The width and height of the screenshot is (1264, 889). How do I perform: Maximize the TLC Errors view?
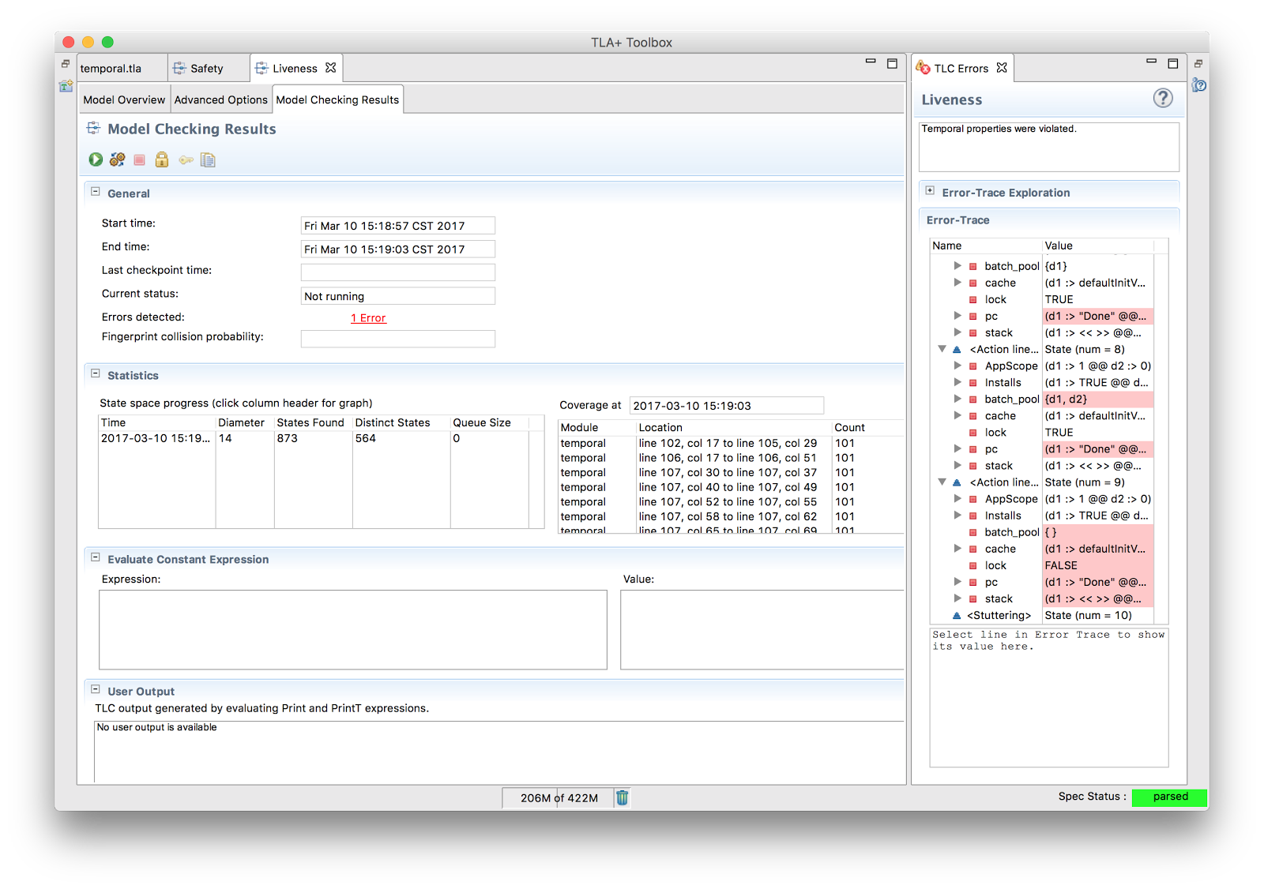click(x=1173, y=63)
